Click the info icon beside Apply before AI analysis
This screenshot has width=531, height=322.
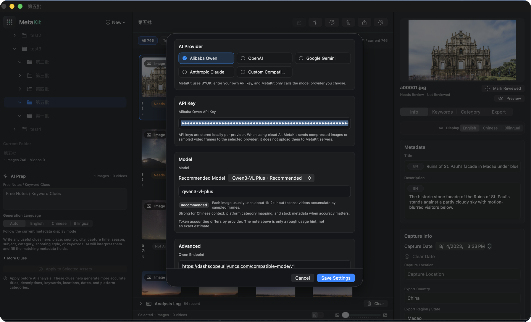point(5,278)
